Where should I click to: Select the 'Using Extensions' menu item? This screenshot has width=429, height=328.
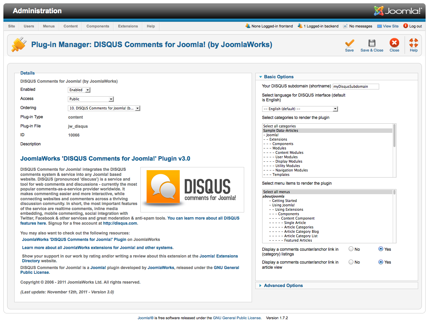(327, 209)
